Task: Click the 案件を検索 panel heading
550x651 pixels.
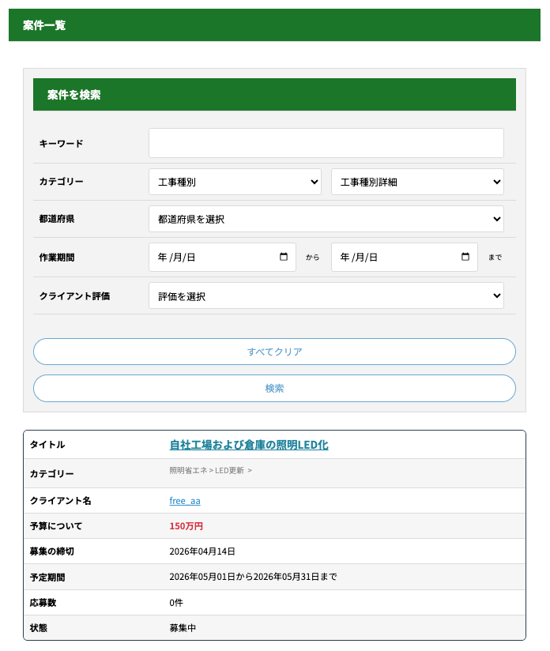Action: point(74,95)
